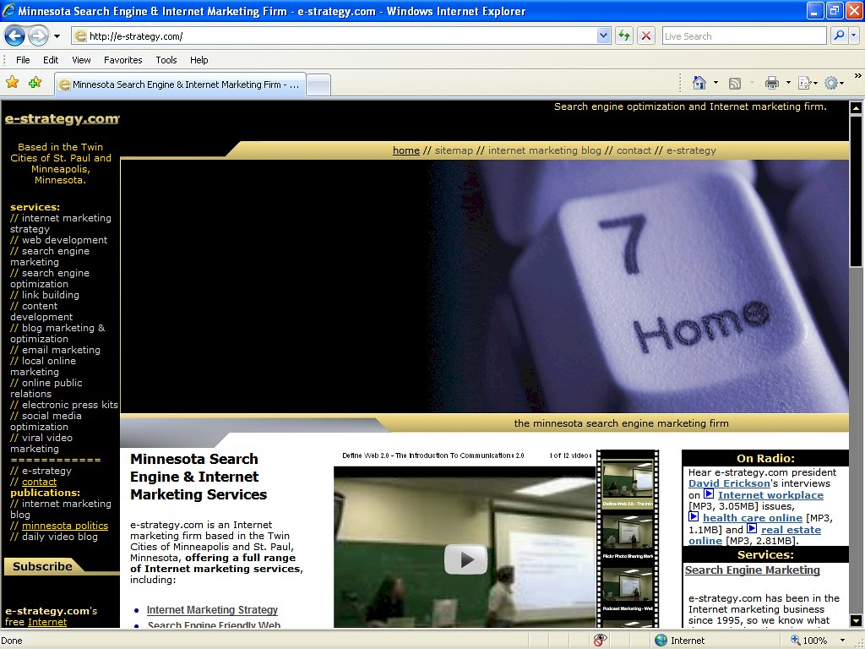
Task: Switch to the Minnesota Search Engine tab
Action: [177, 84]
